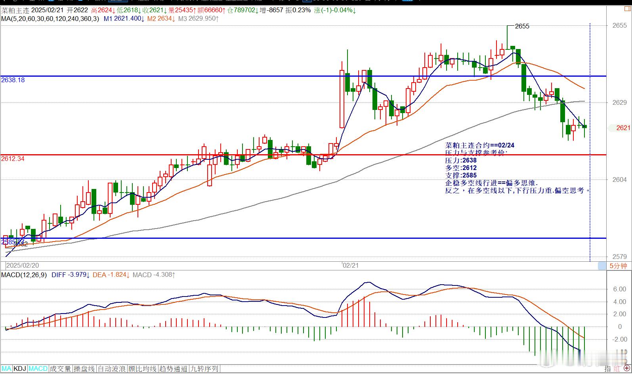
Task: Click the M3 2629.950 value
Action: click(x=199, y=19)
